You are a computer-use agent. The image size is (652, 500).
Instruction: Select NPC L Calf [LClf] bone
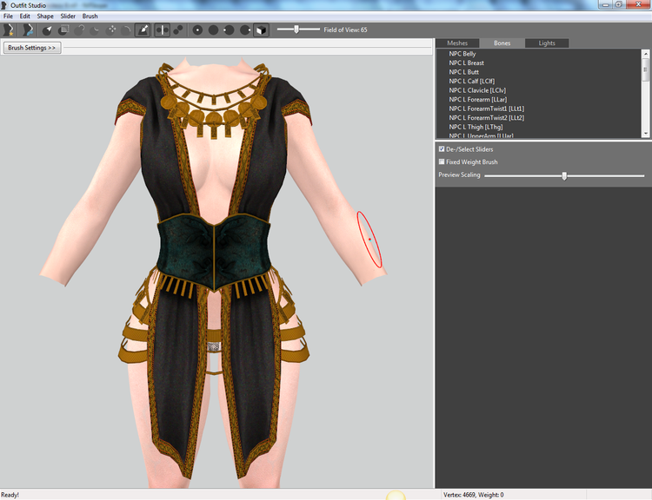pyautogui.click(x=471, y=81)
